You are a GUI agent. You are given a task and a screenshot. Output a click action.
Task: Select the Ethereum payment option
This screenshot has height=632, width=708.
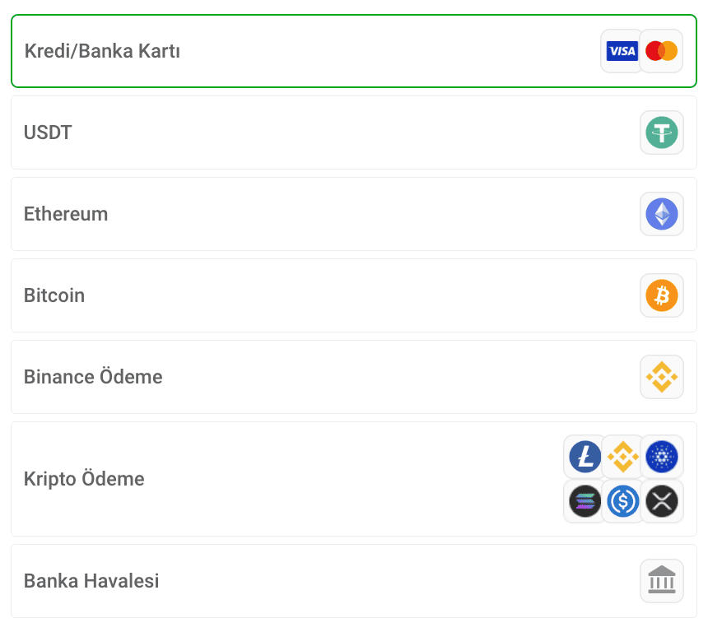point(354,214)
